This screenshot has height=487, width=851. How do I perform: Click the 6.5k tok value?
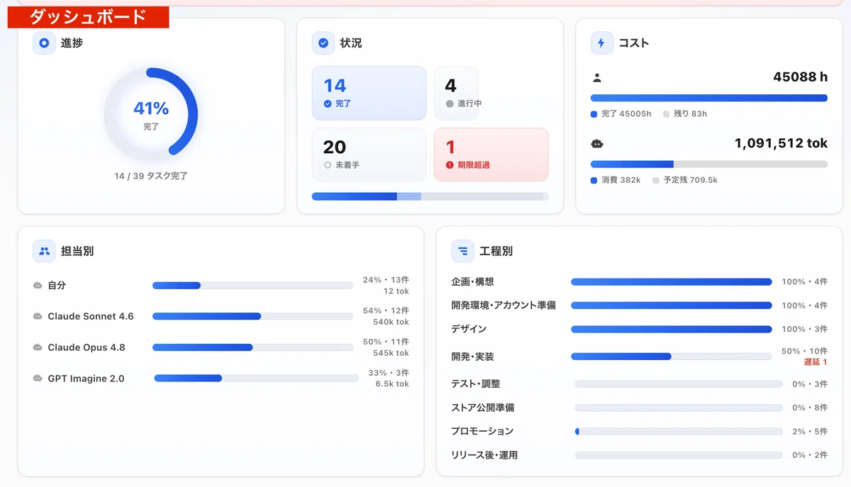point(392,385)
